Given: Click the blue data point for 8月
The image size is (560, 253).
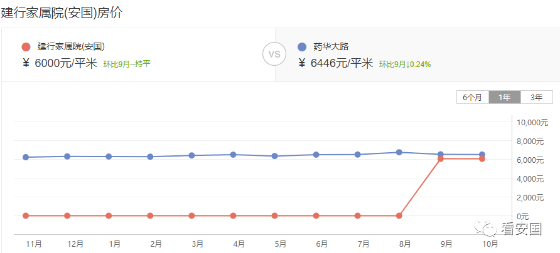Looking at the screenshot, I should coord(399,152).
